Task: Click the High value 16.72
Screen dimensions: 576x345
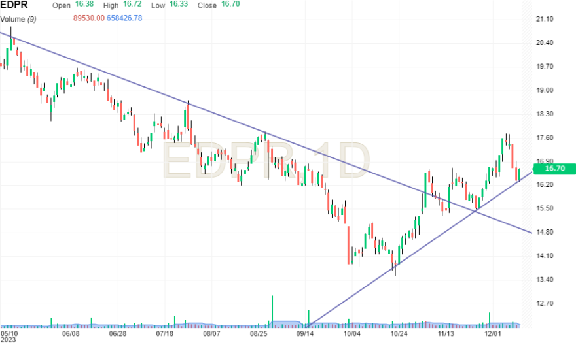Action: (132, 4)
